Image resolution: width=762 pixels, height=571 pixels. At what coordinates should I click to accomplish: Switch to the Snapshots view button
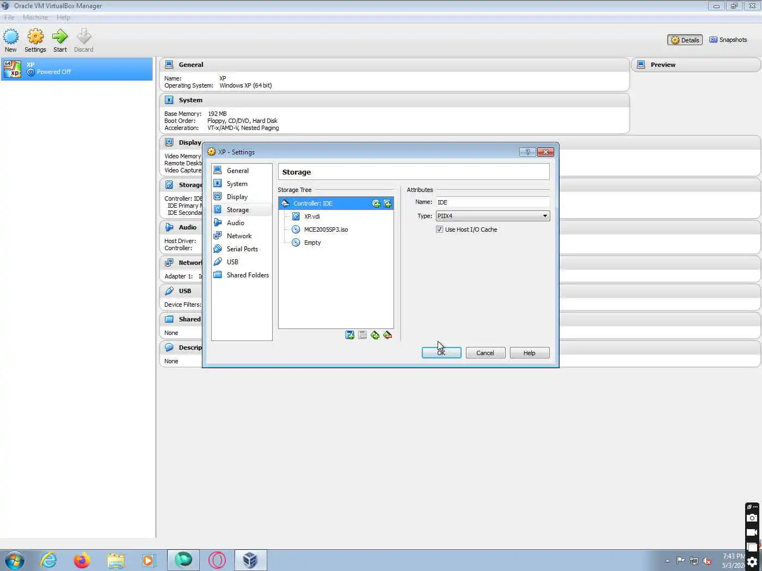tap(728, 40)
